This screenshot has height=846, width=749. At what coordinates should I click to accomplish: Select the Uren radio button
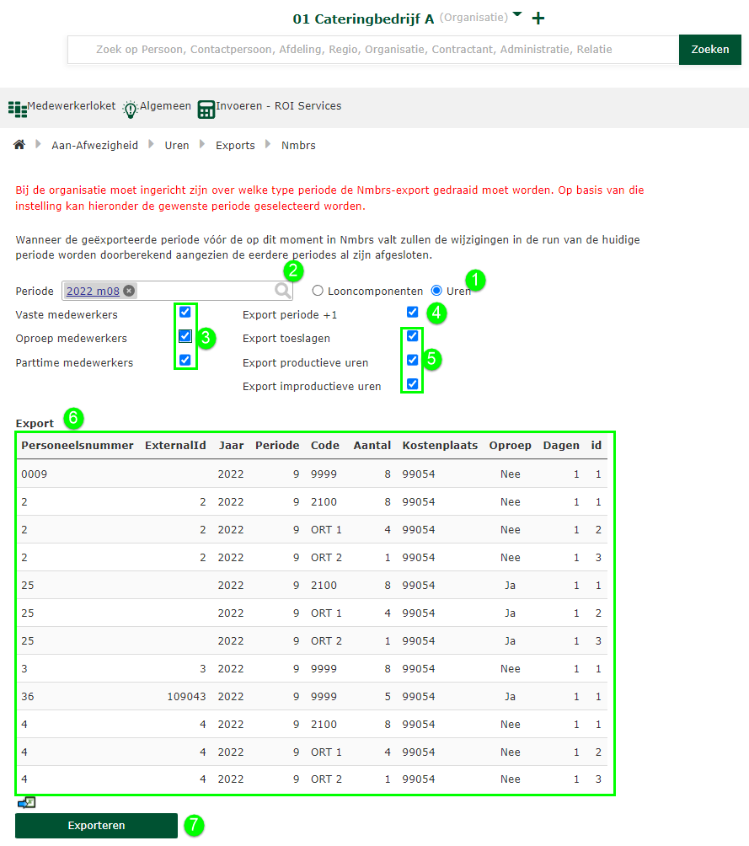tap(436, 291)
